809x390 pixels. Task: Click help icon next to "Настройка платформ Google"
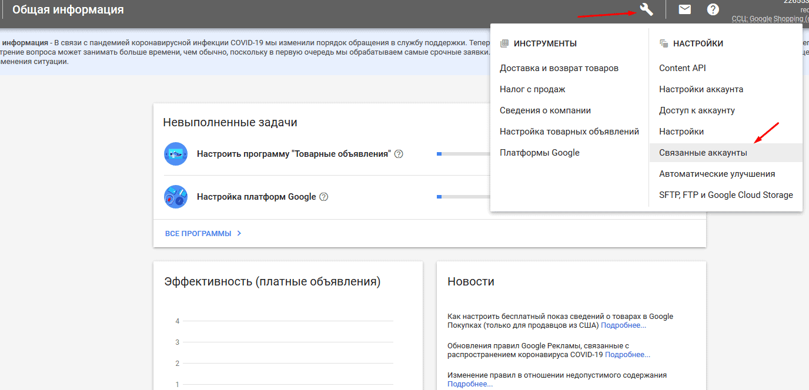click(323, 197)
